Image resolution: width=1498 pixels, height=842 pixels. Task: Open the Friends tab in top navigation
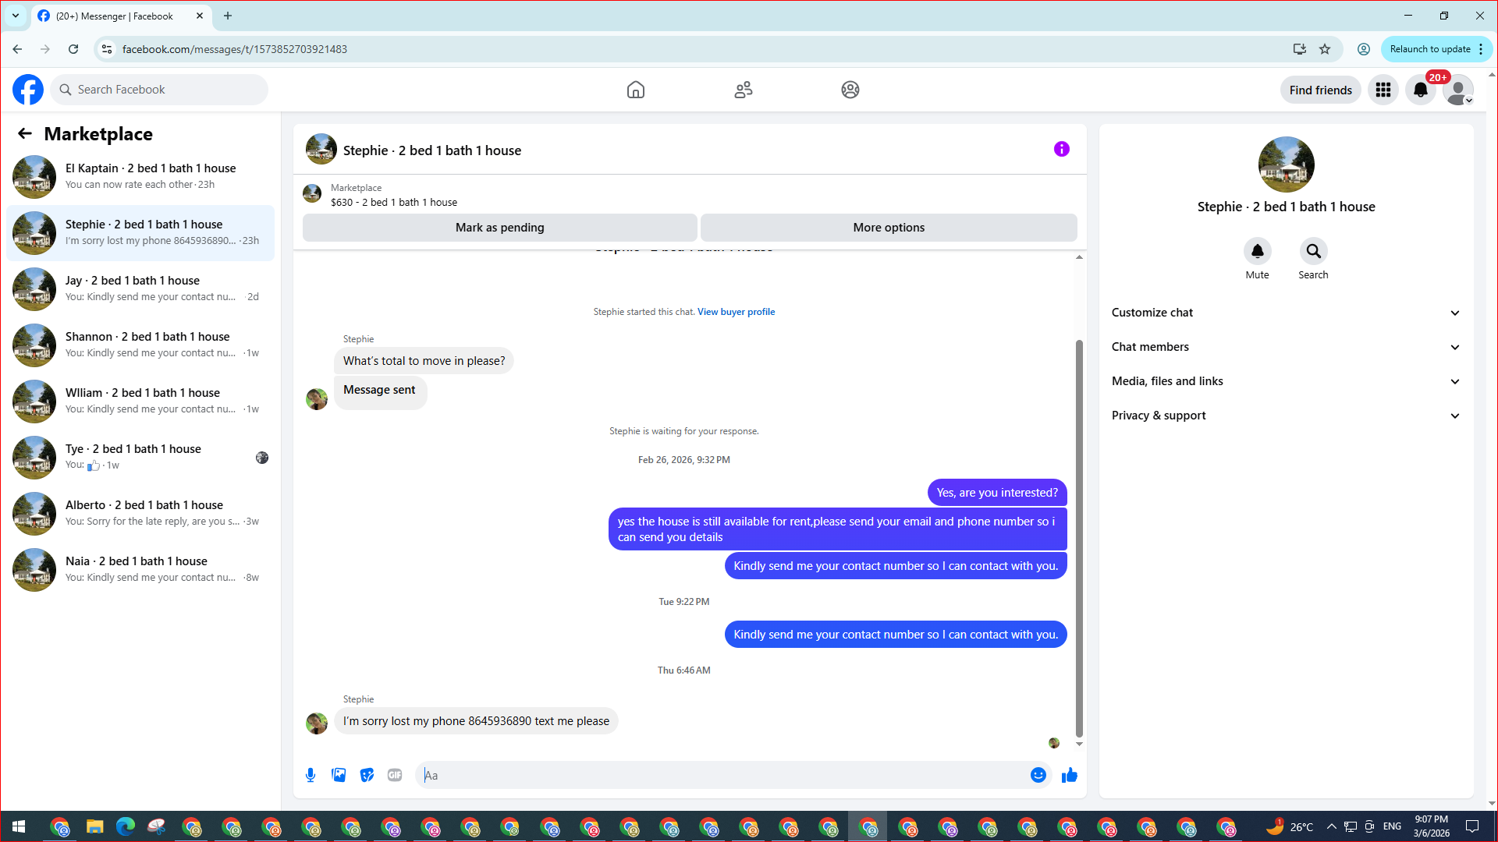coord(743,90)
